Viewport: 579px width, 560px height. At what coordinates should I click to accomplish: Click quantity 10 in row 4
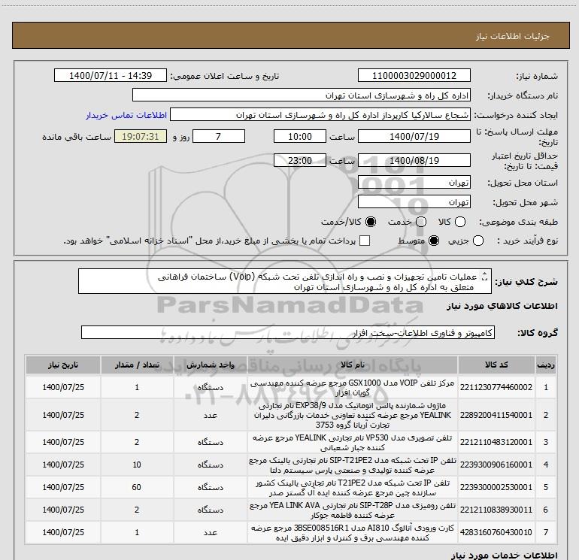pyautogui.click(x=137, y=465)
